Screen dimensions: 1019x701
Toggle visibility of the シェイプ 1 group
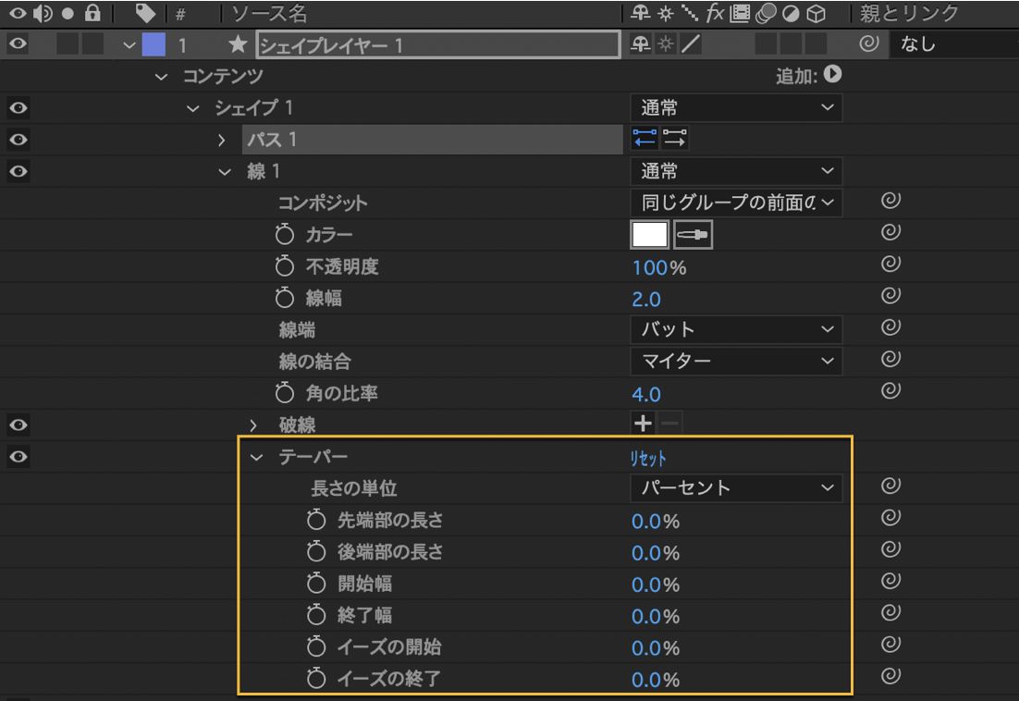tap(17, 108)
